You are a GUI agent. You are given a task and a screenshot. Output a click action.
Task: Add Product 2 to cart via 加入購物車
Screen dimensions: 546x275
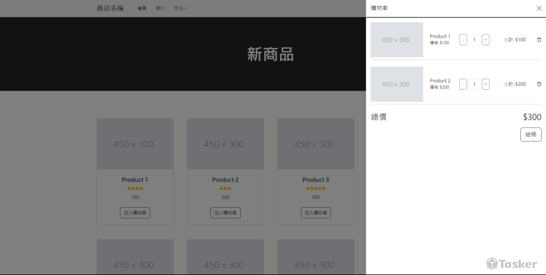pyautogui.click(x=225, y=213)
